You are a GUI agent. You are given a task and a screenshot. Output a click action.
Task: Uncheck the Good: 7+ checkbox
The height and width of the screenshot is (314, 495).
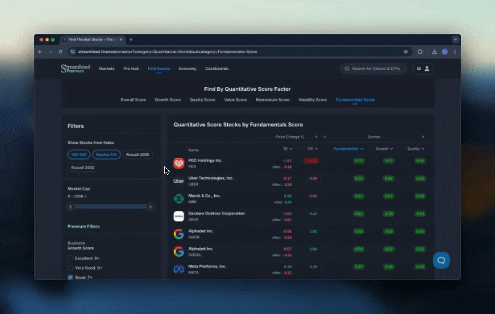point(70,277)
